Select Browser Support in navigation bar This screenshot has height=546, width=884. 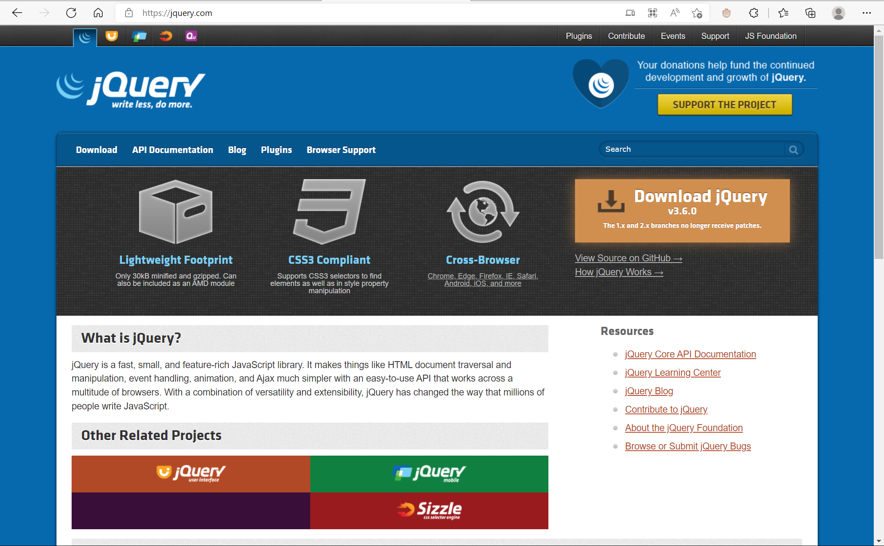click(341, 150)
